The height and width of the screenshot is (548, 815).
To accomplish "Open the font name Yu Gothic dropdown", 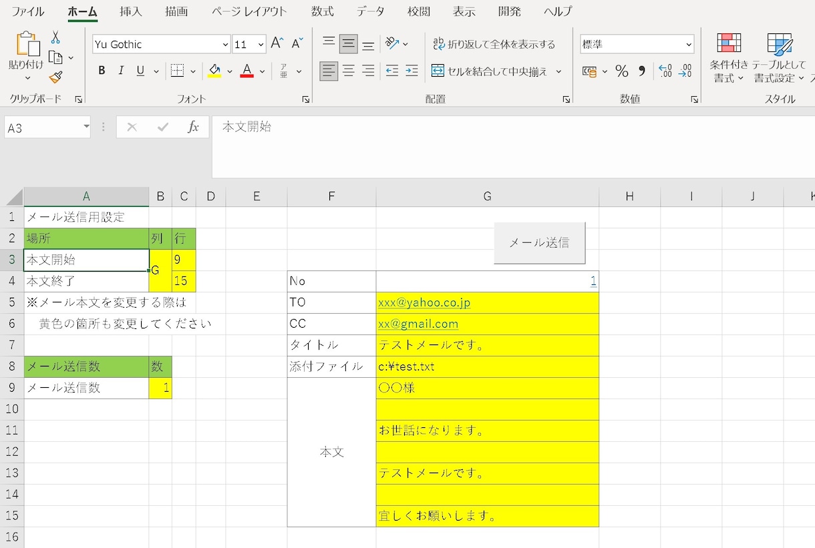I will tap(225, 44).
